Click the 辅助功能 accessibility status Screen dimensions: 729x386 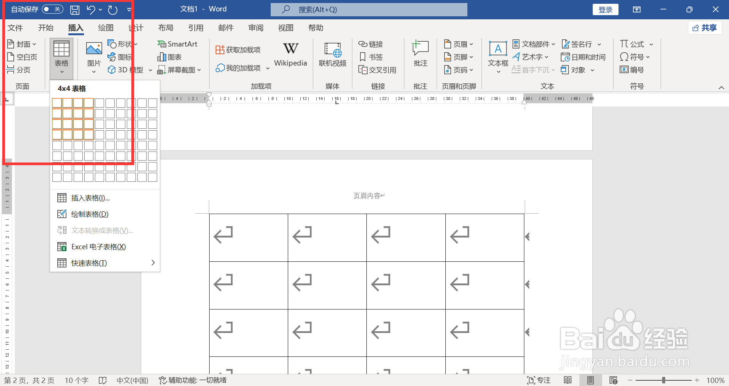(193, 380)
